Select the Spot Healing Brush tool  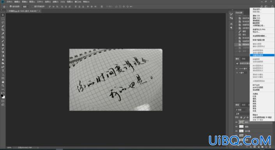pos(3,37)
